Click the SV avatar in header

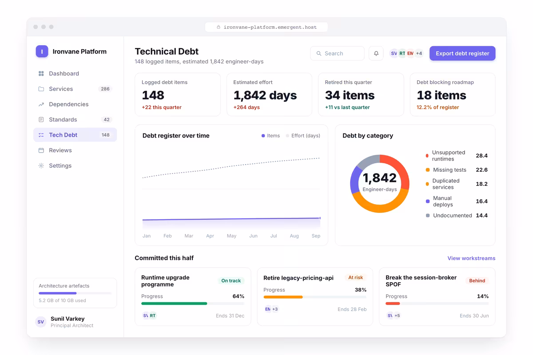pyautogui.click(x=394, y=53)
